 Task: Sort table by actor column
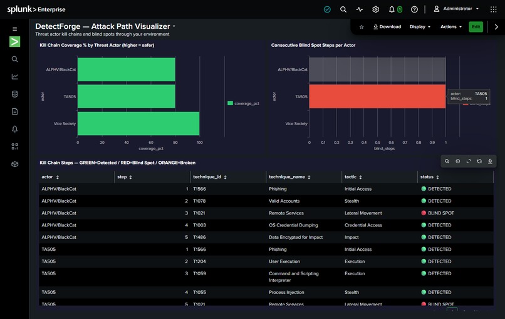tap(57, 177)
